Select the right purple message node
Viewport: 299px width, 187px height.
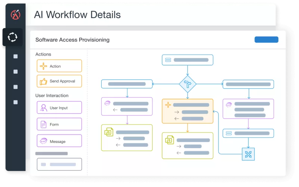pos(248,109)
